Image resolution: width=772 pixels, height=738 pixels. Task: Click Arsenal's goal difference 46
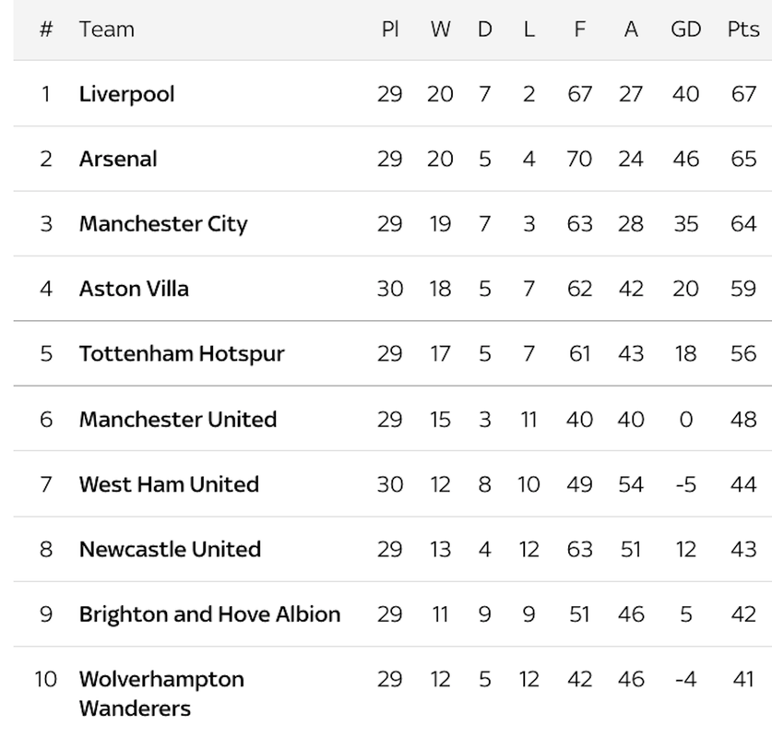(686, 159)
